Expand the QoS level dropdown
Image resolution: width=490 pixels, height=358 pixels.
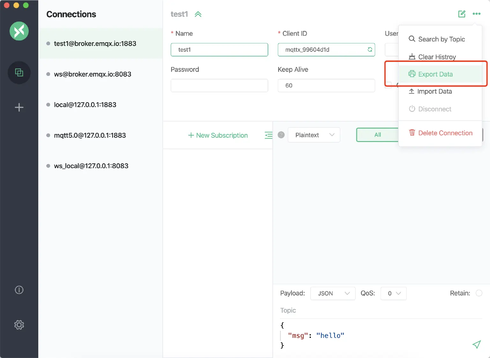click(x=393, y=293)
